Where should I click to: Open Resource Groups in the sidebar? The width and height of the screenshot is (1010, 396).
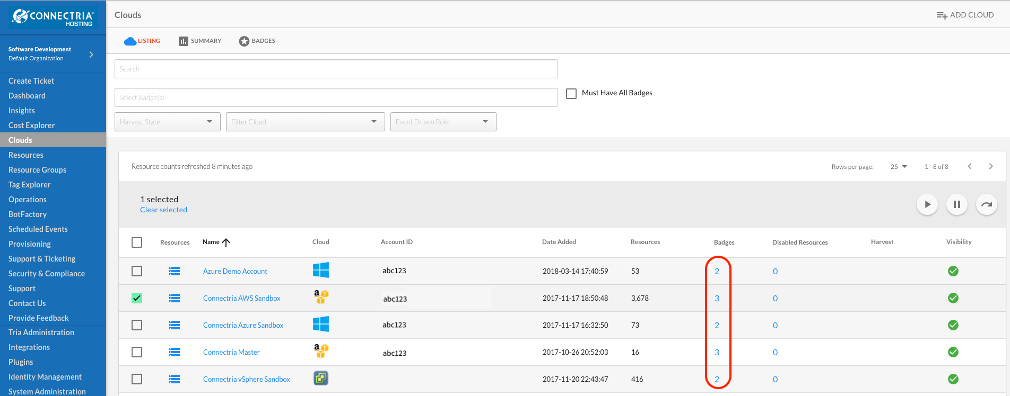tap(37, 170)
